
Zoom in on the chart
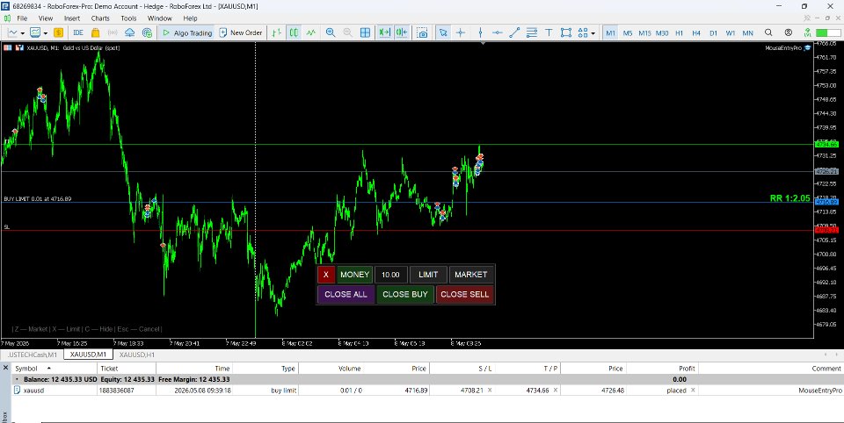click(331, 32)
